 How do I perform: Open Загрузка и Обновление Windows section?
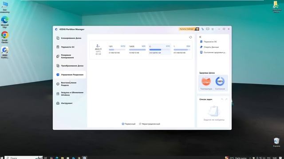(69, 94)
